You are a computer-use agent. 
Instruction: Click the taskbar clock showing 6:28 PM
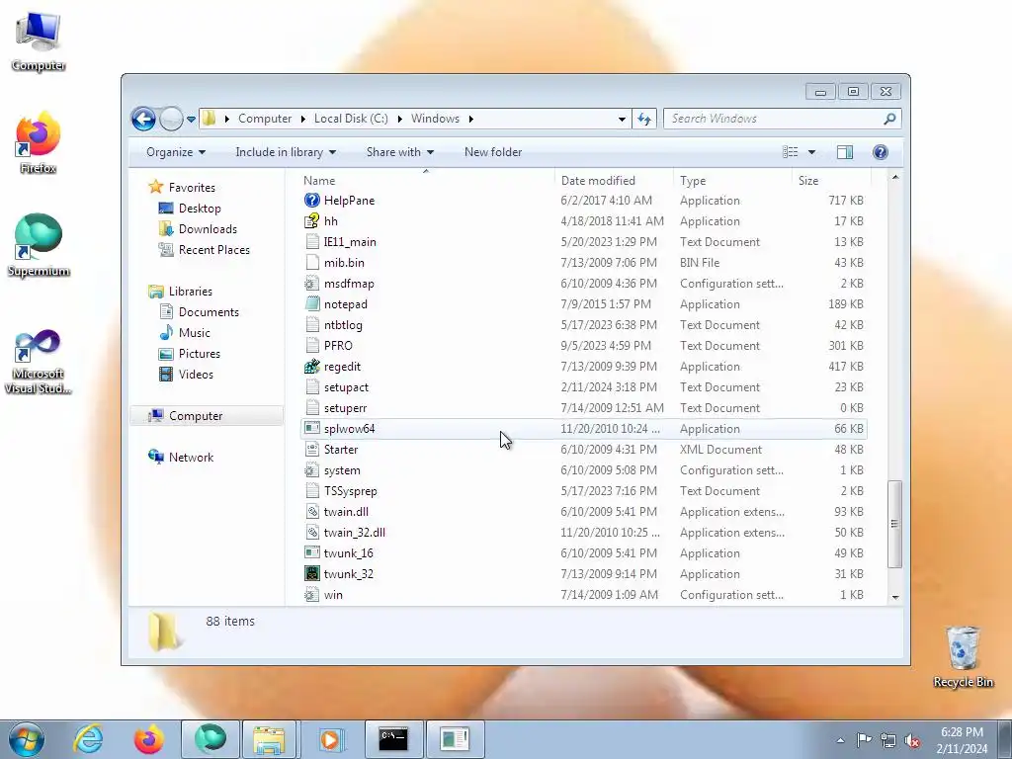tap(962, 740)
